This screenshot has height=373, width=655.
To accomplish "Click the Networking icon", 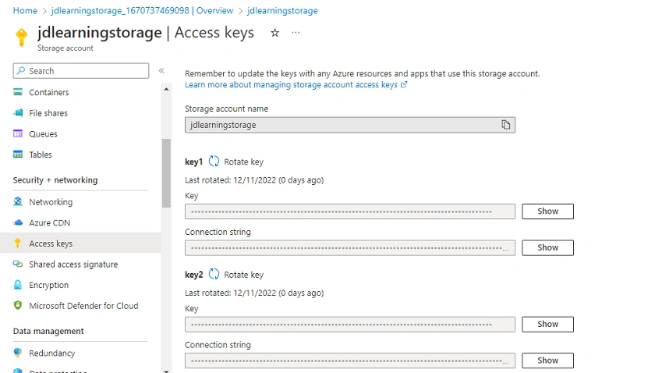I will pos(18,201).
